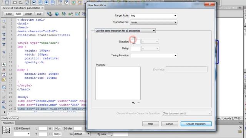Select the Properties panel tab
The width and height of the screenshot is (246, 138).
click(x=8, y=123)
